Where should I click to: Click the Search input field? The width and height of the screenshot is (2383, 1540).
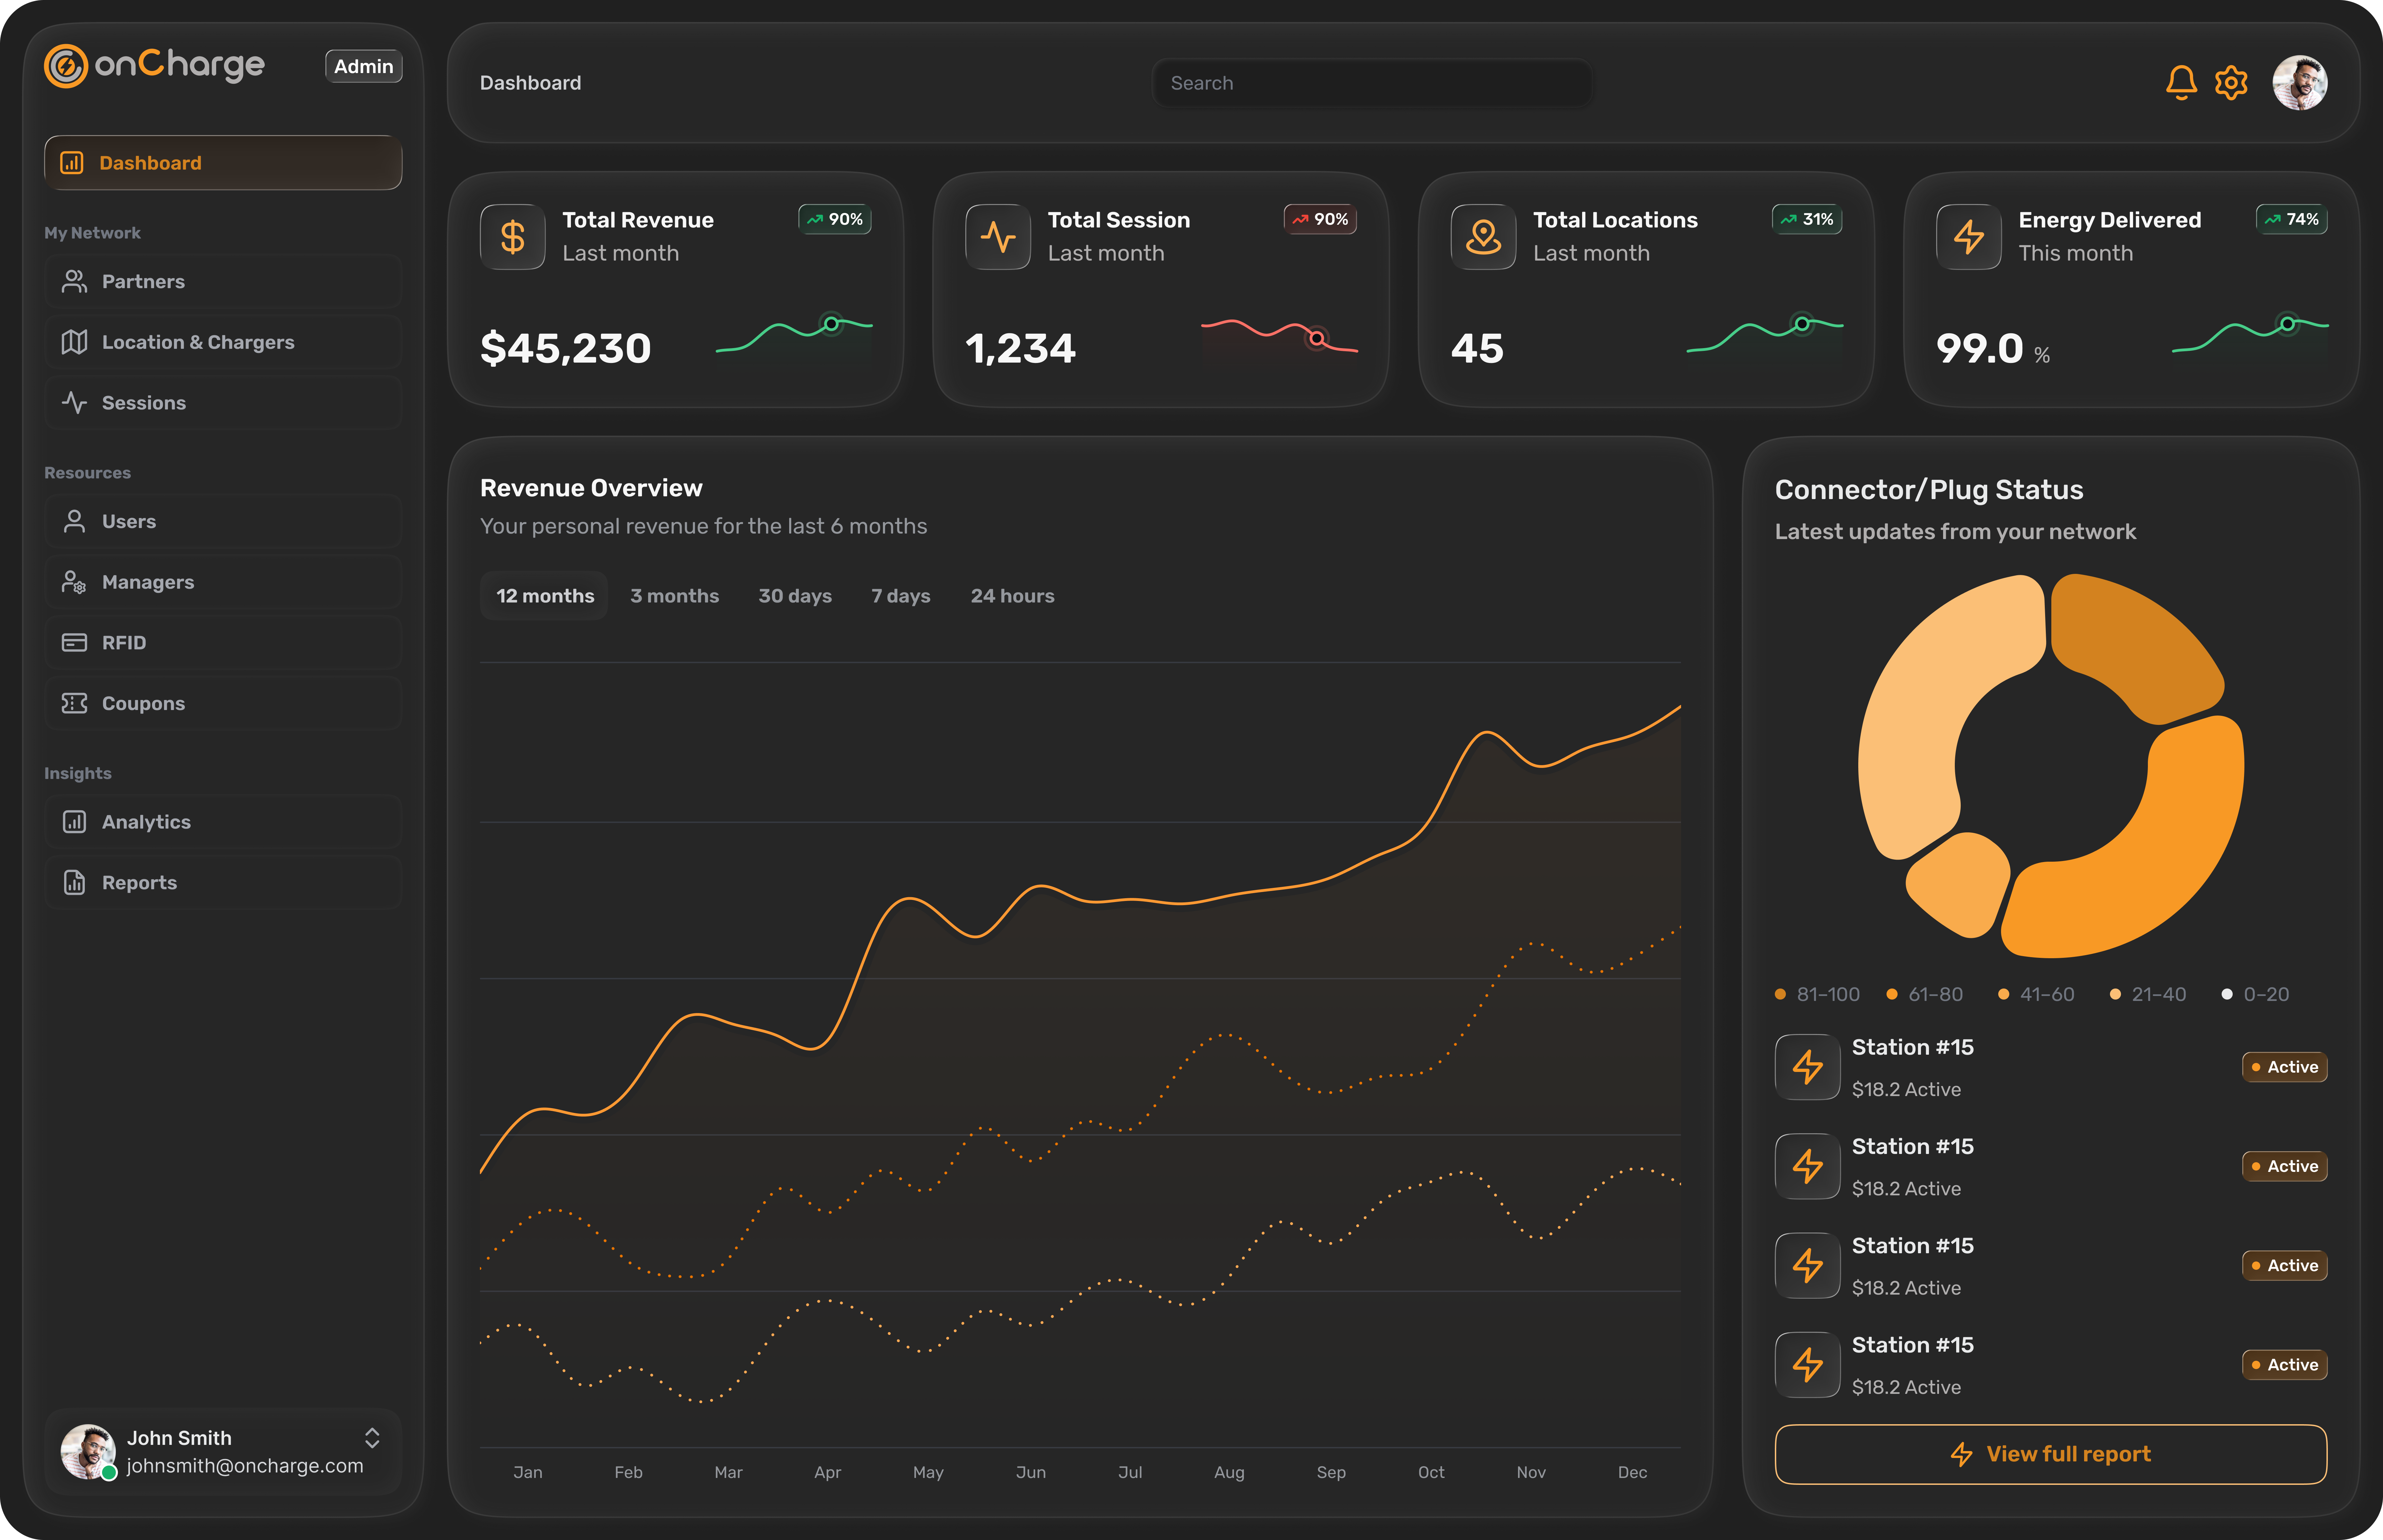(1372, 83)
